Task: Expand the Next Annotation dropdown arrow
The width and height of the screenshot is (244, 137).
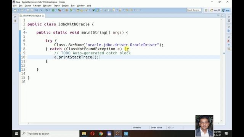Action: 117,10
